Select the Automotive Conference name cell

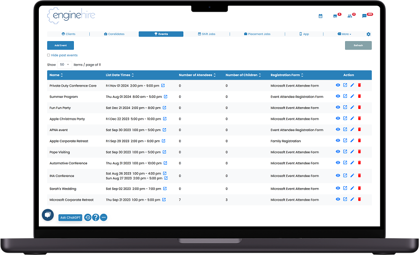point(68,163)
